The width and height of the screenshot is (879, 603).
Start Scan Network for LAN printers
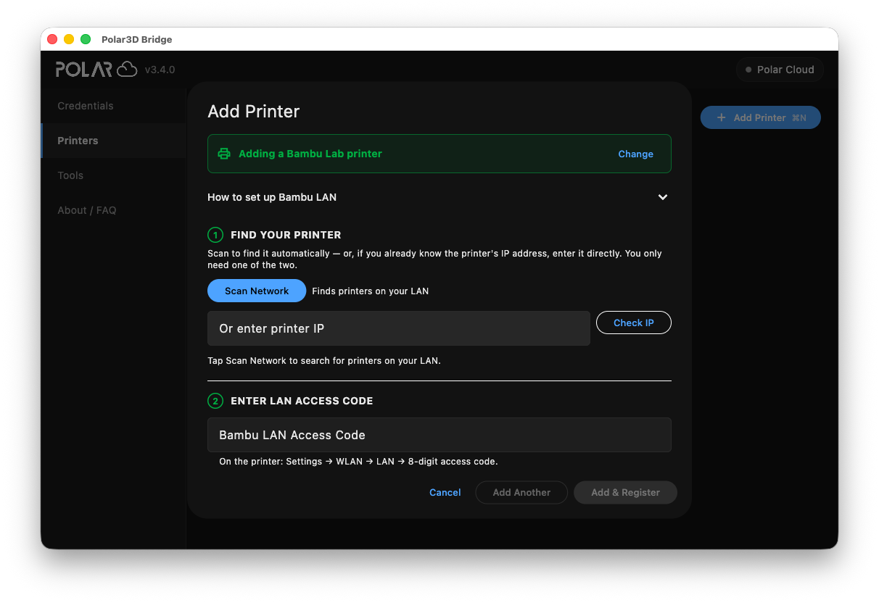tap(257, 291)
